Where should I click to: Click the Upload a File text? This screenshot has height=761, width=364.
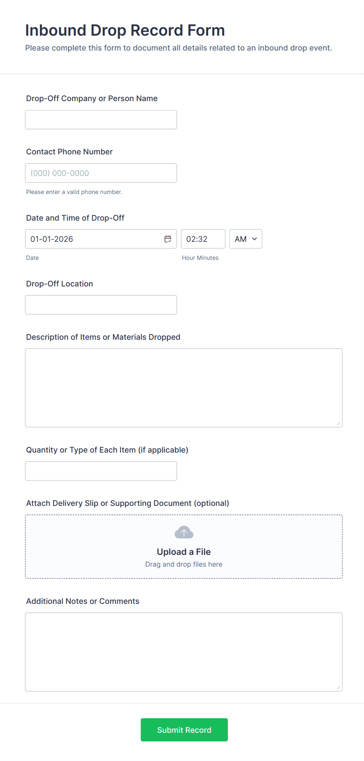(x=184, y=552)
